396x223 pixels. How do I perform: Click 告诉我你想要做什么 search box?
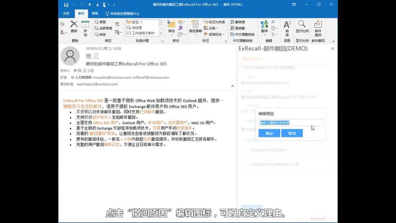click(123, 14)
